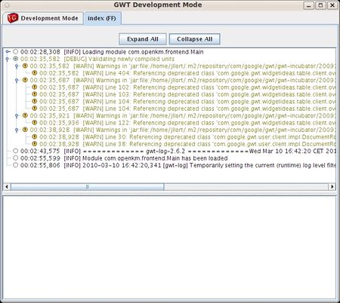Viewport: 340px width, 303px height.
Task: Click the Expand All button
Action: [x=143, y=39]
